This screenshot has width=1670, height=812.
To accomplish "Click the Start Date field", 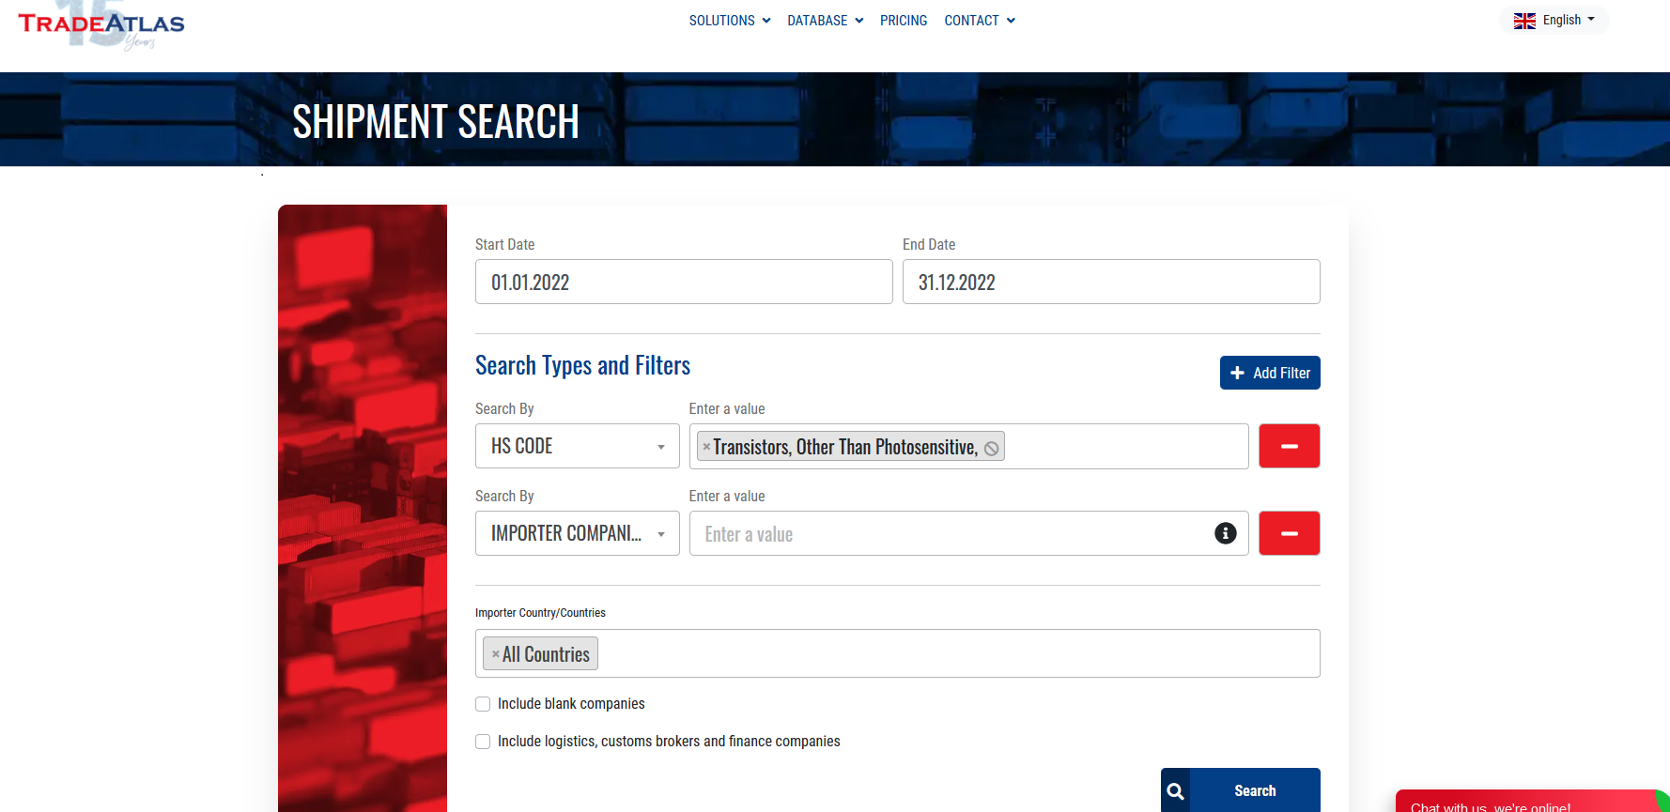I will pos(683,282).
